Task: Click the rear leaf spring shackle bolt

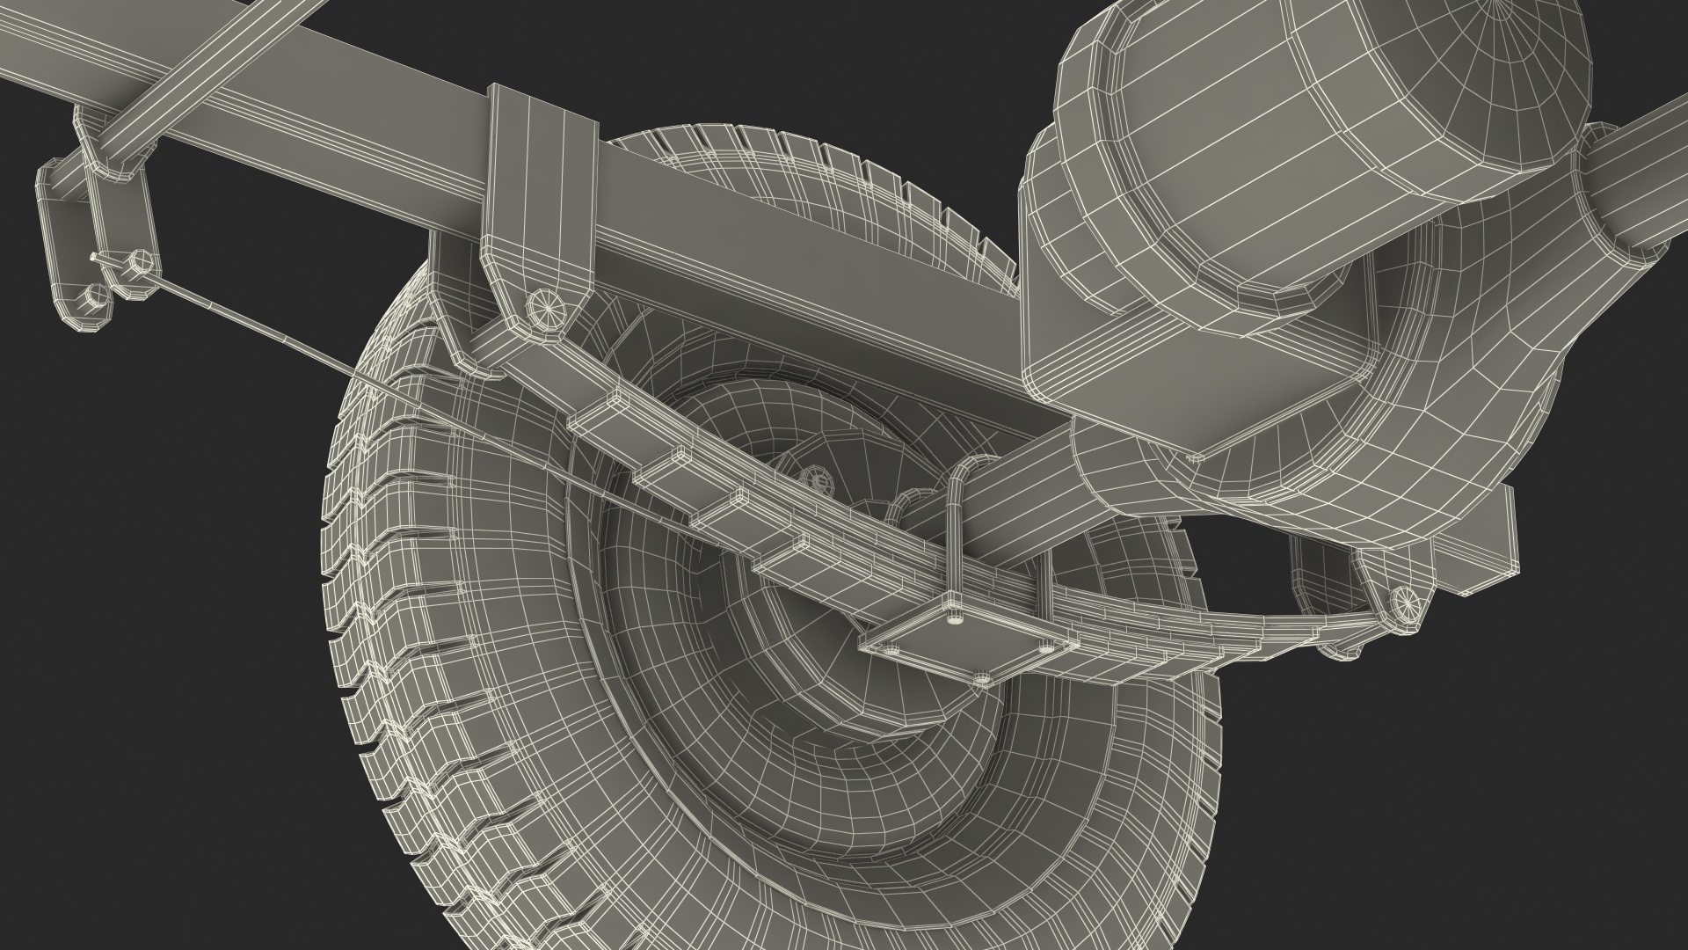Action: click(x=1406, y=603)
